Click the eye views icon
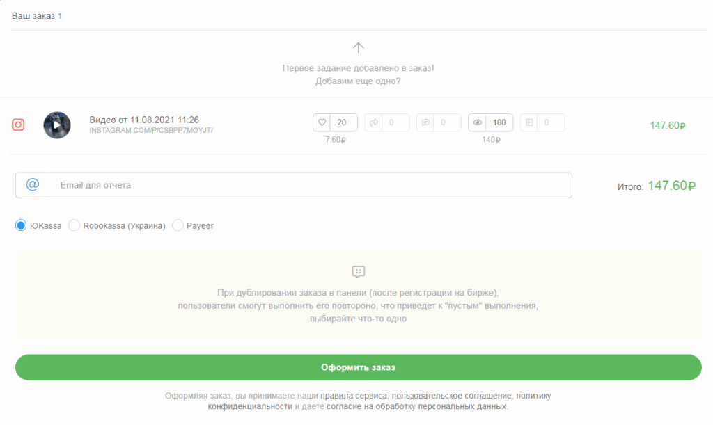Viewport: 713px width, 425px height. (x=477, y=122)
